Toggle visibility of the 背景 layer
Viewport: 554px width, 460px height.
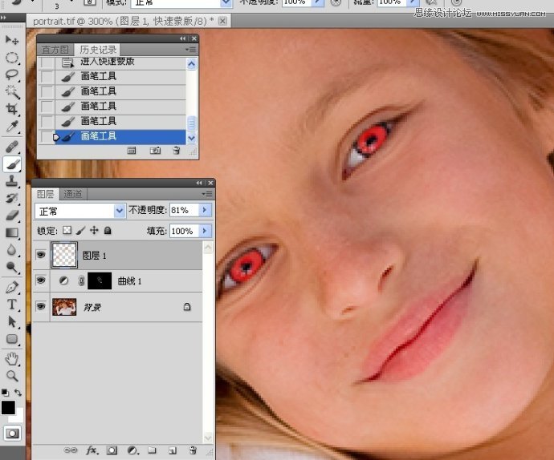[x=40, y=306]
